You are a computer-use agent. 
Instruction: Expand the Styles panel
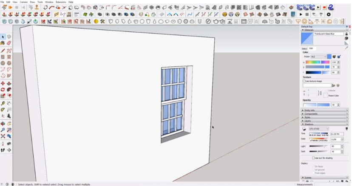pyautogui.click(x=324, y=117)
